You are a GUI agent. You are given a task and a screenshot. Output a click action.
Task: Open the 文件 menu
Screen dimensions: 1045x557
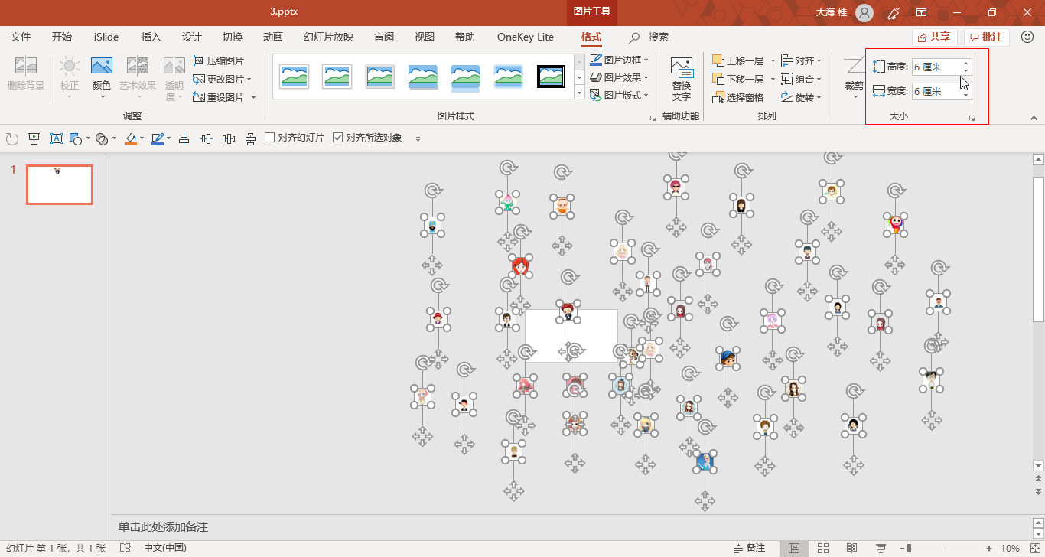[x=21, y=37]
